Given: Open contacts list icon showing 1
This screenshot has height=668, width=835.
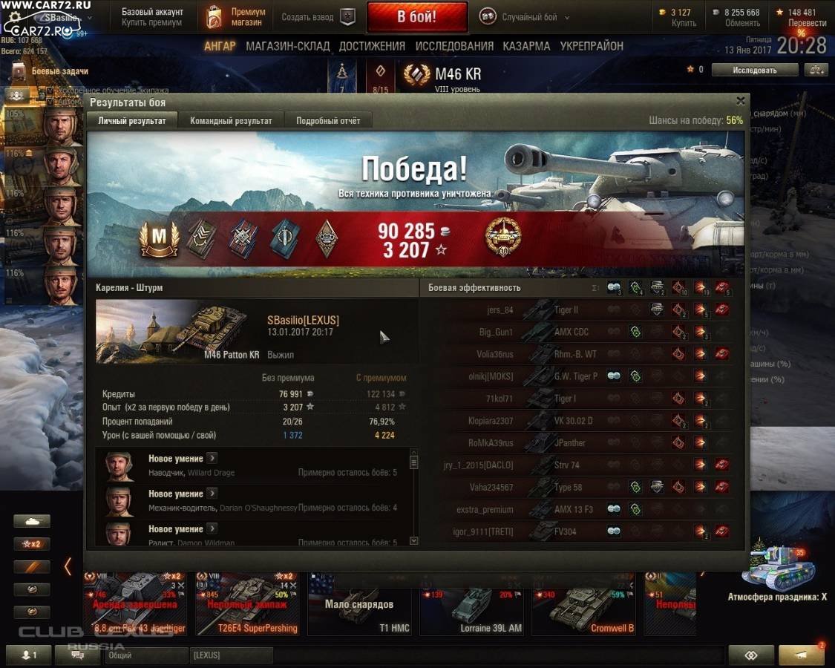Looking at the screenshot, I should click(x=29, y=655).
